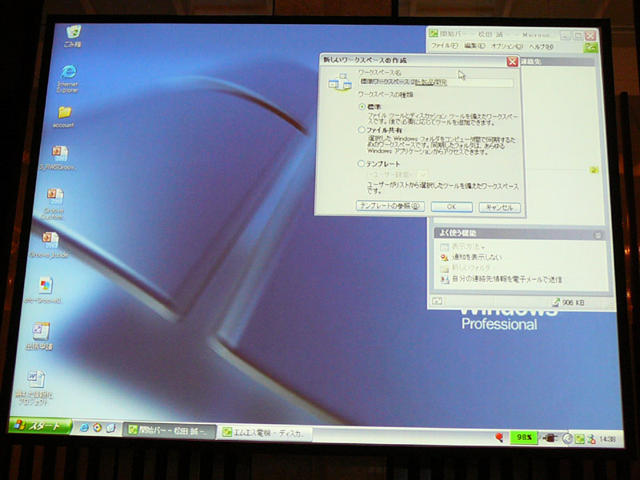Launch Media Player from Quick Launch
The image size is (640, 480).
(97, 428)
